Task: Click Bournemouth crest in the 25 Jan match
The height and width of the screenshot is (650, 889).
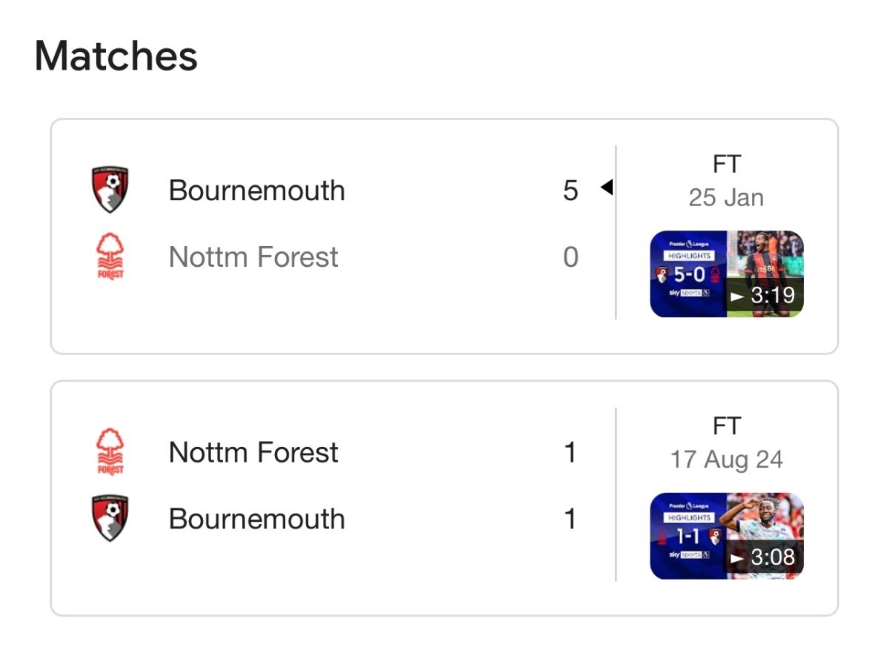Action: 110,190
